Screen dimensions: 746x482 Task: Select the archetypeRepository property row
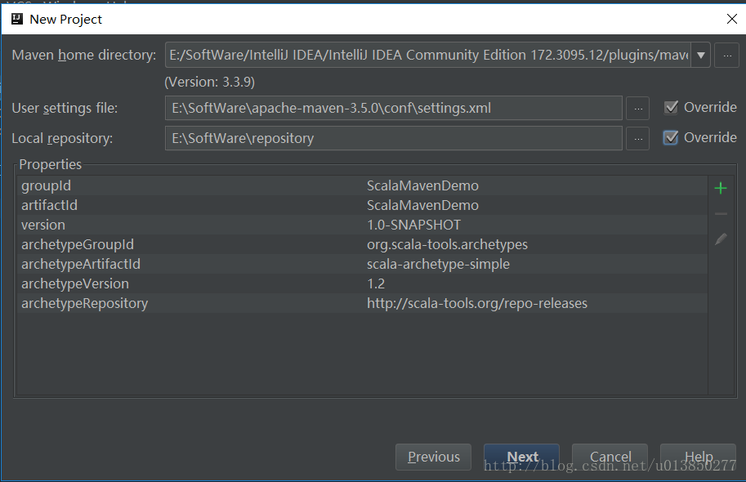[x=362, y=303]
